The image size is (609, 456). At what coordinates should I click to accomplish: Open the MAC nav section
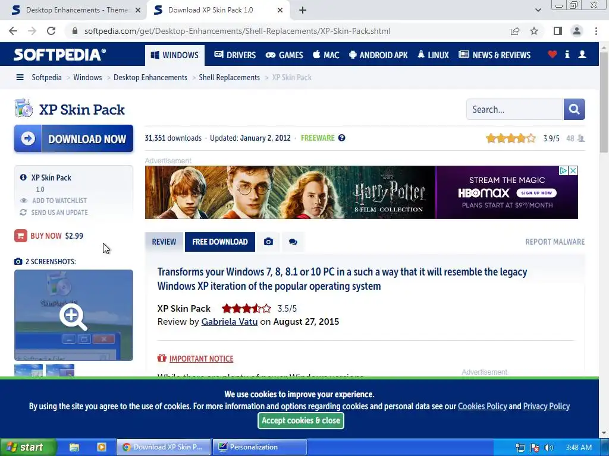[x=326, y=55]
